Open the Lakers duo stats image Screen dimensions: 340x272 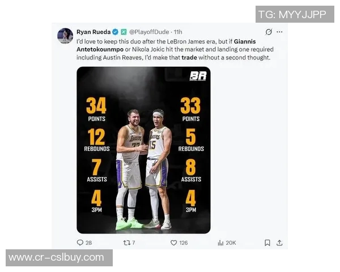(143, 150)
